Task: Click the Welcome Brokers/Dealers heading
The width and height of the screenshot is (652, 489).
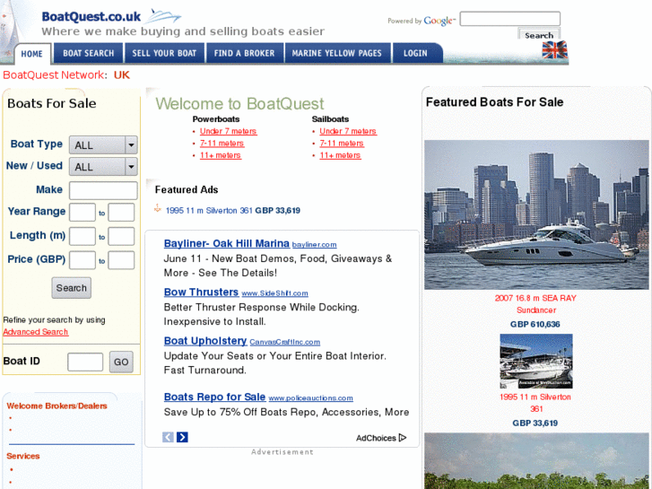Action: 57,406
